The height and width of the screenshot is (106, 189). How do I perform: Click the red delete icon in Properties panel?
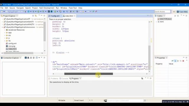183,61
